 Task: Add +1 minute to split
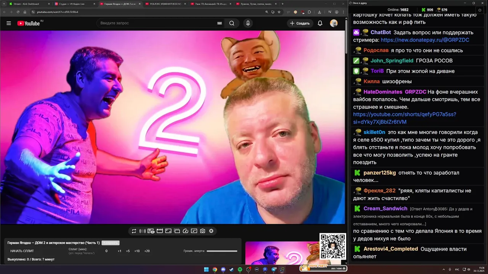point(119,251)
